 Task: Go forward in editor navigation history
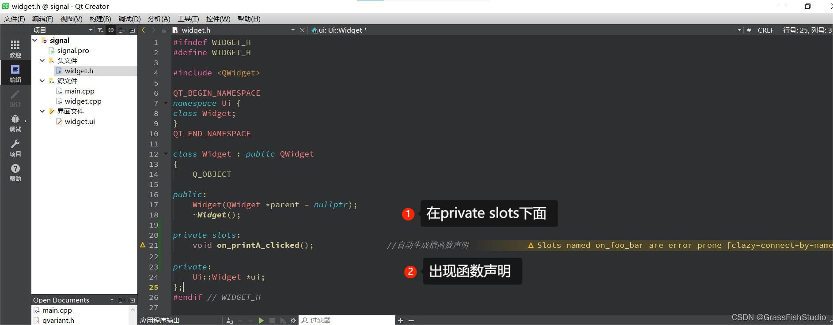[x=153, y=30]
